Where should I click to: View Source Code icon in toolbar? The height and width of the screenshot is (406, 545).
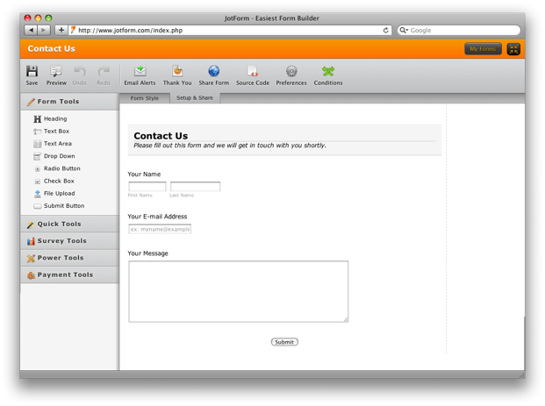(253, 71)
